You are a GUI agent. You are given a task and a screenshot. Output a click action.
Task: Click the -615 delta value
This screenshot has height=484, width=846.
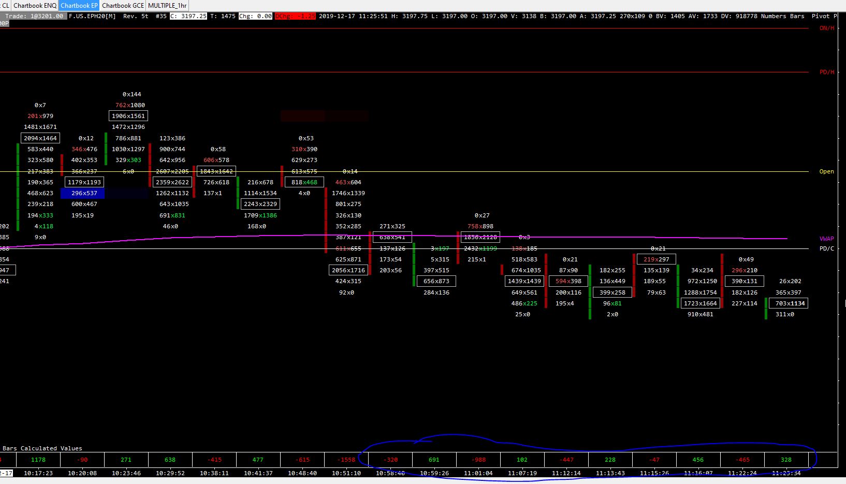tap(302, 460)
